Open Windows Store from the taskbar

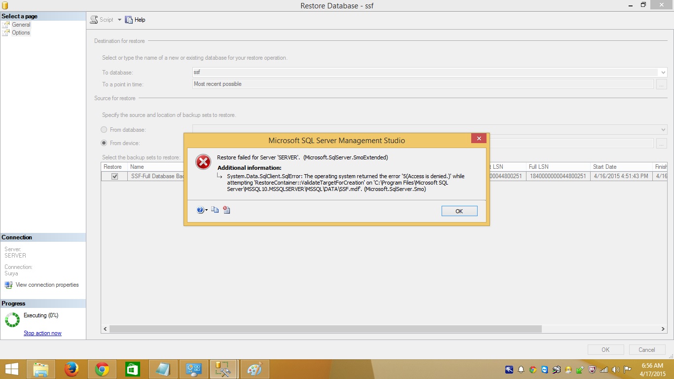[133, 369]
